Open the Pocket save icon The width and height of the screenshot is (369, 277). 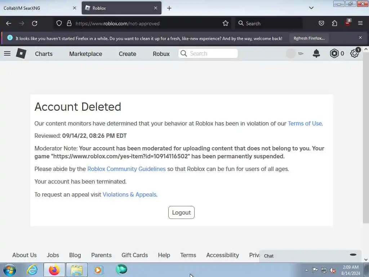tap(321, 23)
